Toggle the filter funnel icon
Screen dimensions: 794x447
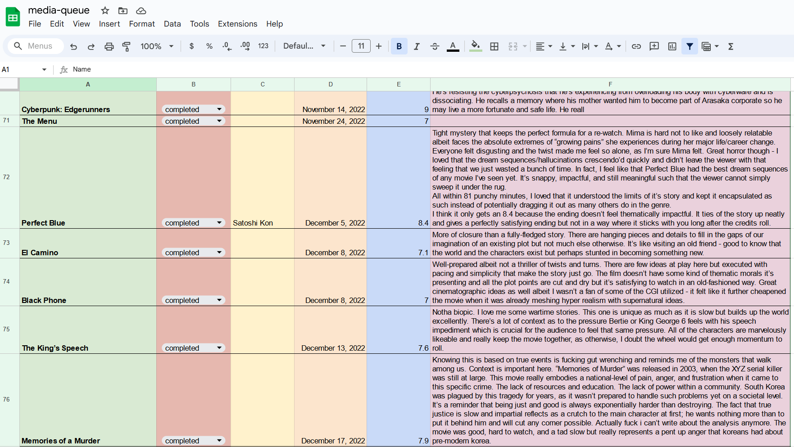pos(690,46)
